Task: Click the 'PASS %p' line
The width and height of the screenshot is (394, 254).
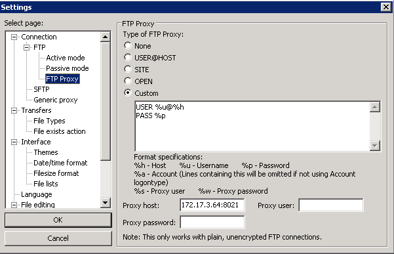Action: (151, 116)
